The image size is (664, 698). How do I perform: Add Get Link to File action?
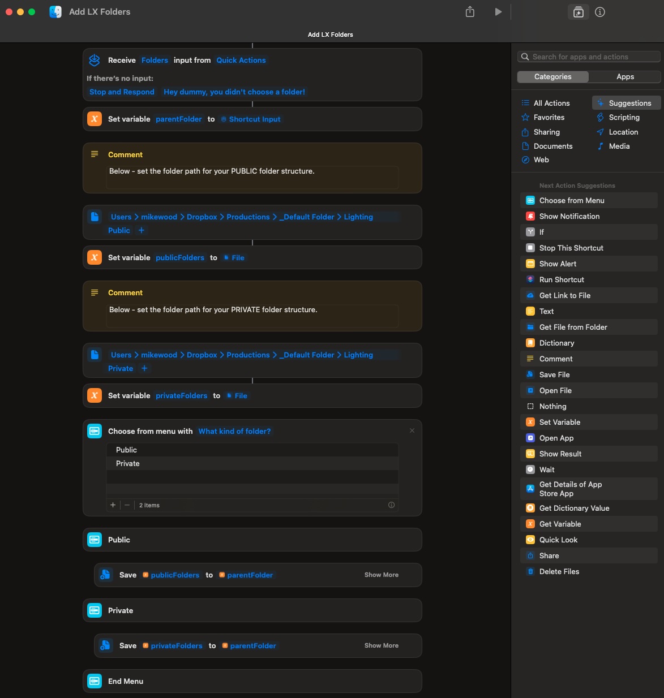[x=589, y=295]
